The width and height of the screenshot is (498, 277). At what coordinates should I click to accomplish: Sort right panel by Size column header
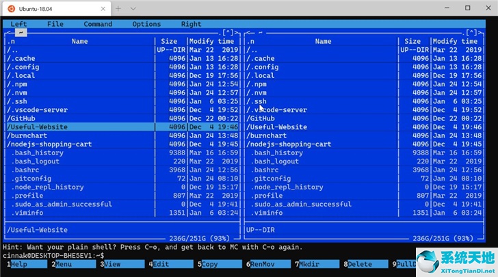[x=412, y=41]
